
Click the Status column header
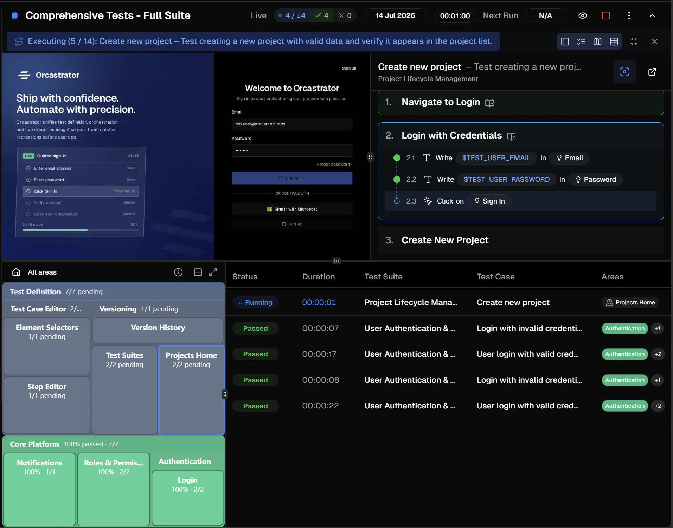tap(245, 277)
